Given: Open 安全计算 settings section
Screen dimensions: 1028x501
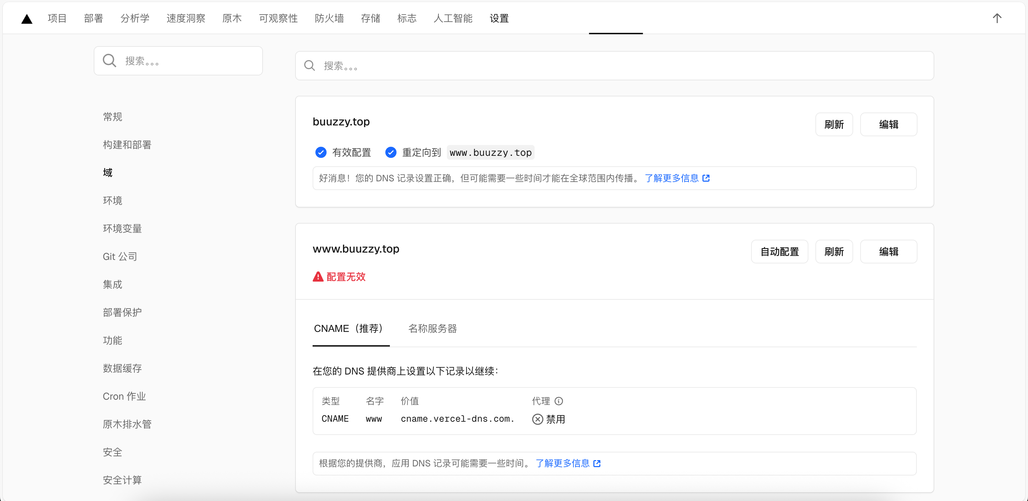Looking at the screenshot, I should (x=122, y=480).
